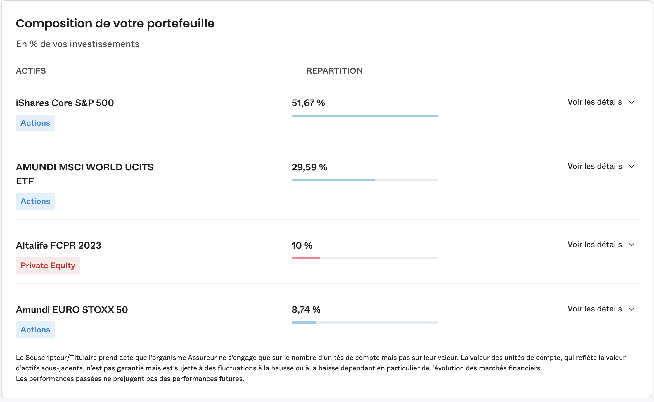Show details of Altalife FCPR 2023
This screenshot has height=402, width=654.
tap(594, 245)
